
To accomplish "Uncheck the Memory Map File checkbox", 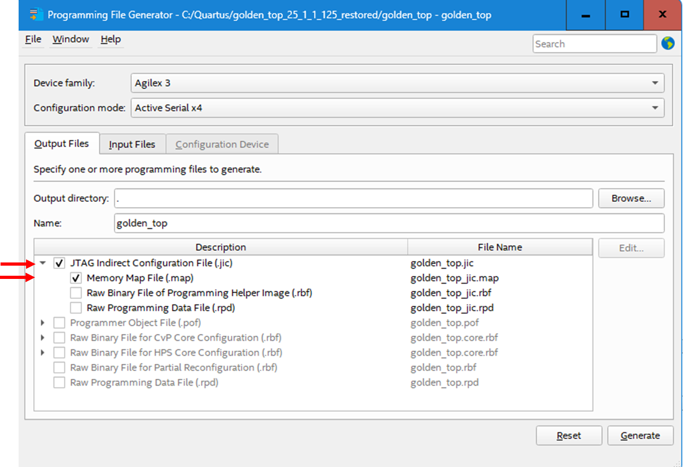I will coord(77,278).
